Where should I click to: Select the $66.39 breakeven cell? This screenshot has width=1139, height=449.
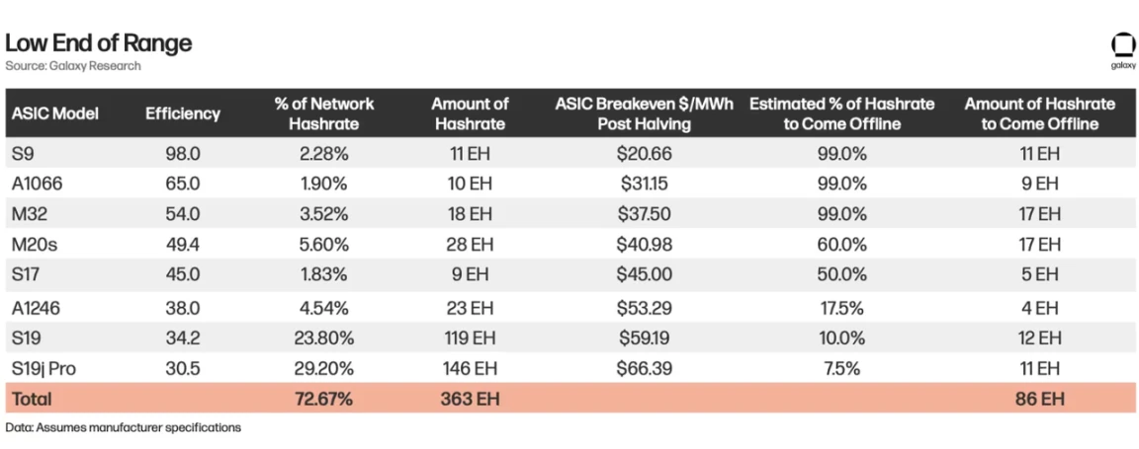click(x=644, y=368)
